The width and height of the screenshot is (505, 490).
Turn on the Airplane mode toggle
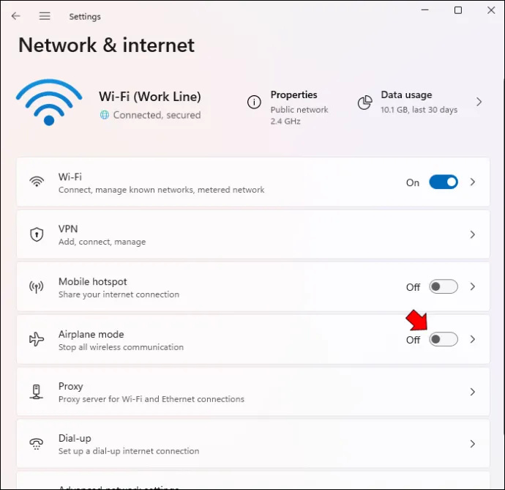click(444, 339)
